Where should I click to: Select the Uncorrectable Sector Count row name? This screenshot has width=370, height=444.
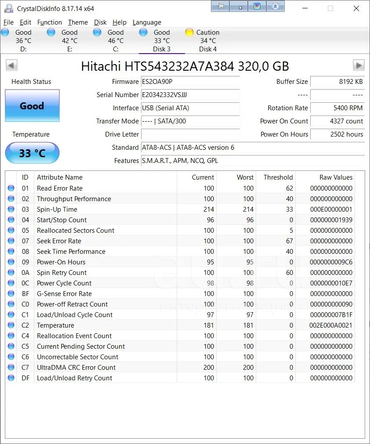[78, 357]
